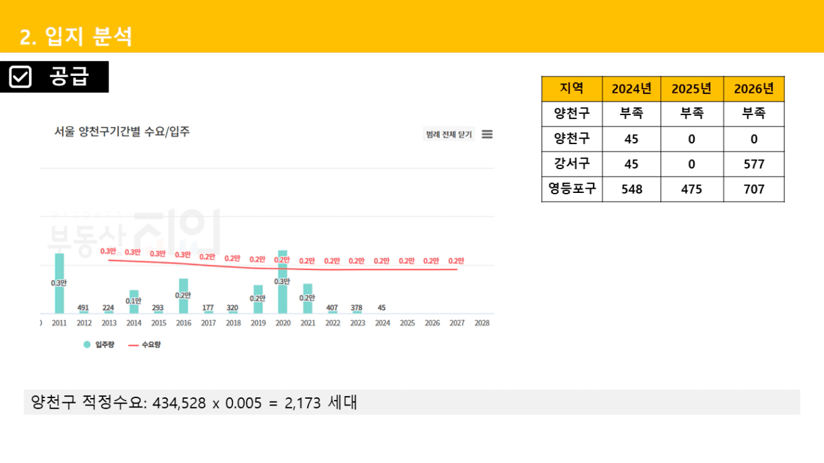Select the 2026년 table header cell
The width and height of the screenshot is (824, 463).
(754, 89)
